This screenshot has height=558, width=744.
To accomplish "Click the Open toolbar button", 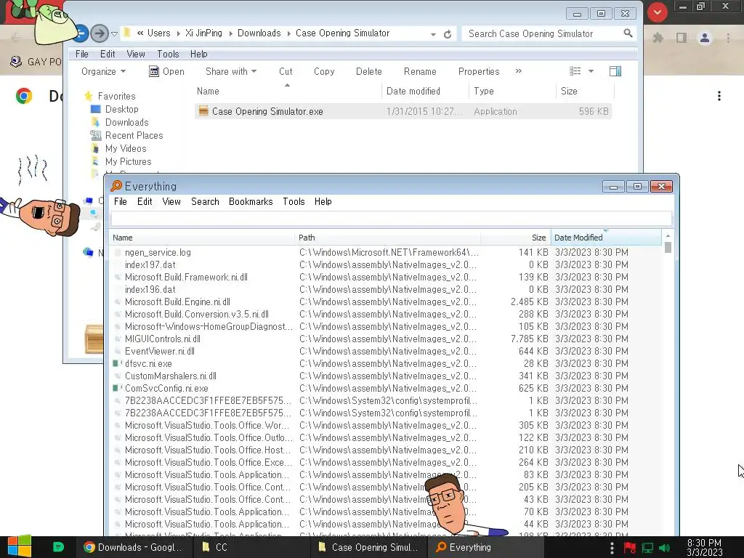I will pyautogui.click(x=166, y=71).
